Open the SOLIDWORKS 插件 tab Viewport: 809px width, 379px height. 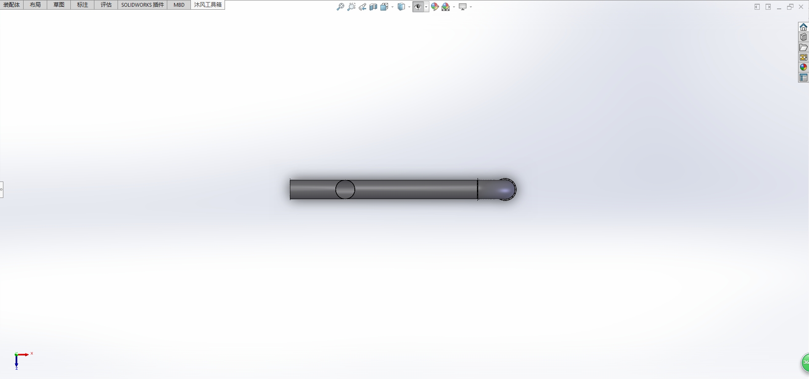point(142,5)
